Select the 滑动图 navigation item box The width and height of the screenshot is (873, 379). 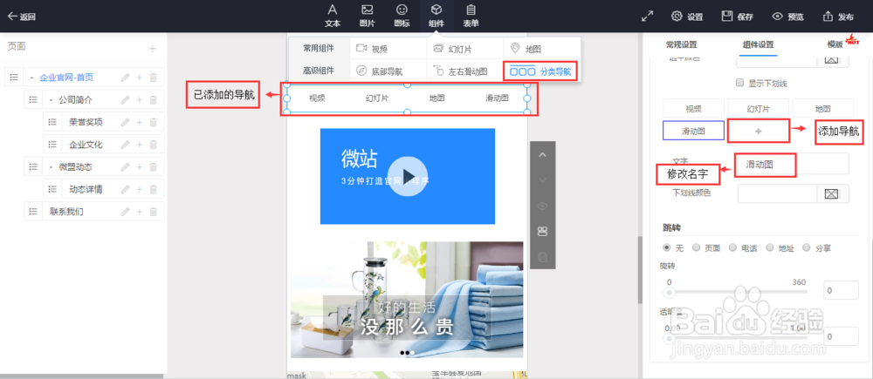[x=693, y=130]
